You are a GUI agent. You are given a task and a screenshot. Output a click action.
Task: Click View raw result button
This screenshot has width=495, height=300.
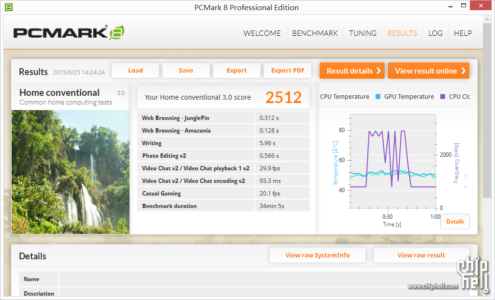tap(421, 255)
